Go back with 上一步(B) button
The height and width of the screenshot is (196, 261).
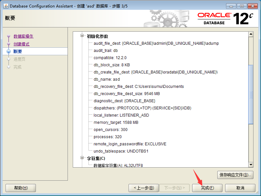pyautogui.click(x=144, y=188)
